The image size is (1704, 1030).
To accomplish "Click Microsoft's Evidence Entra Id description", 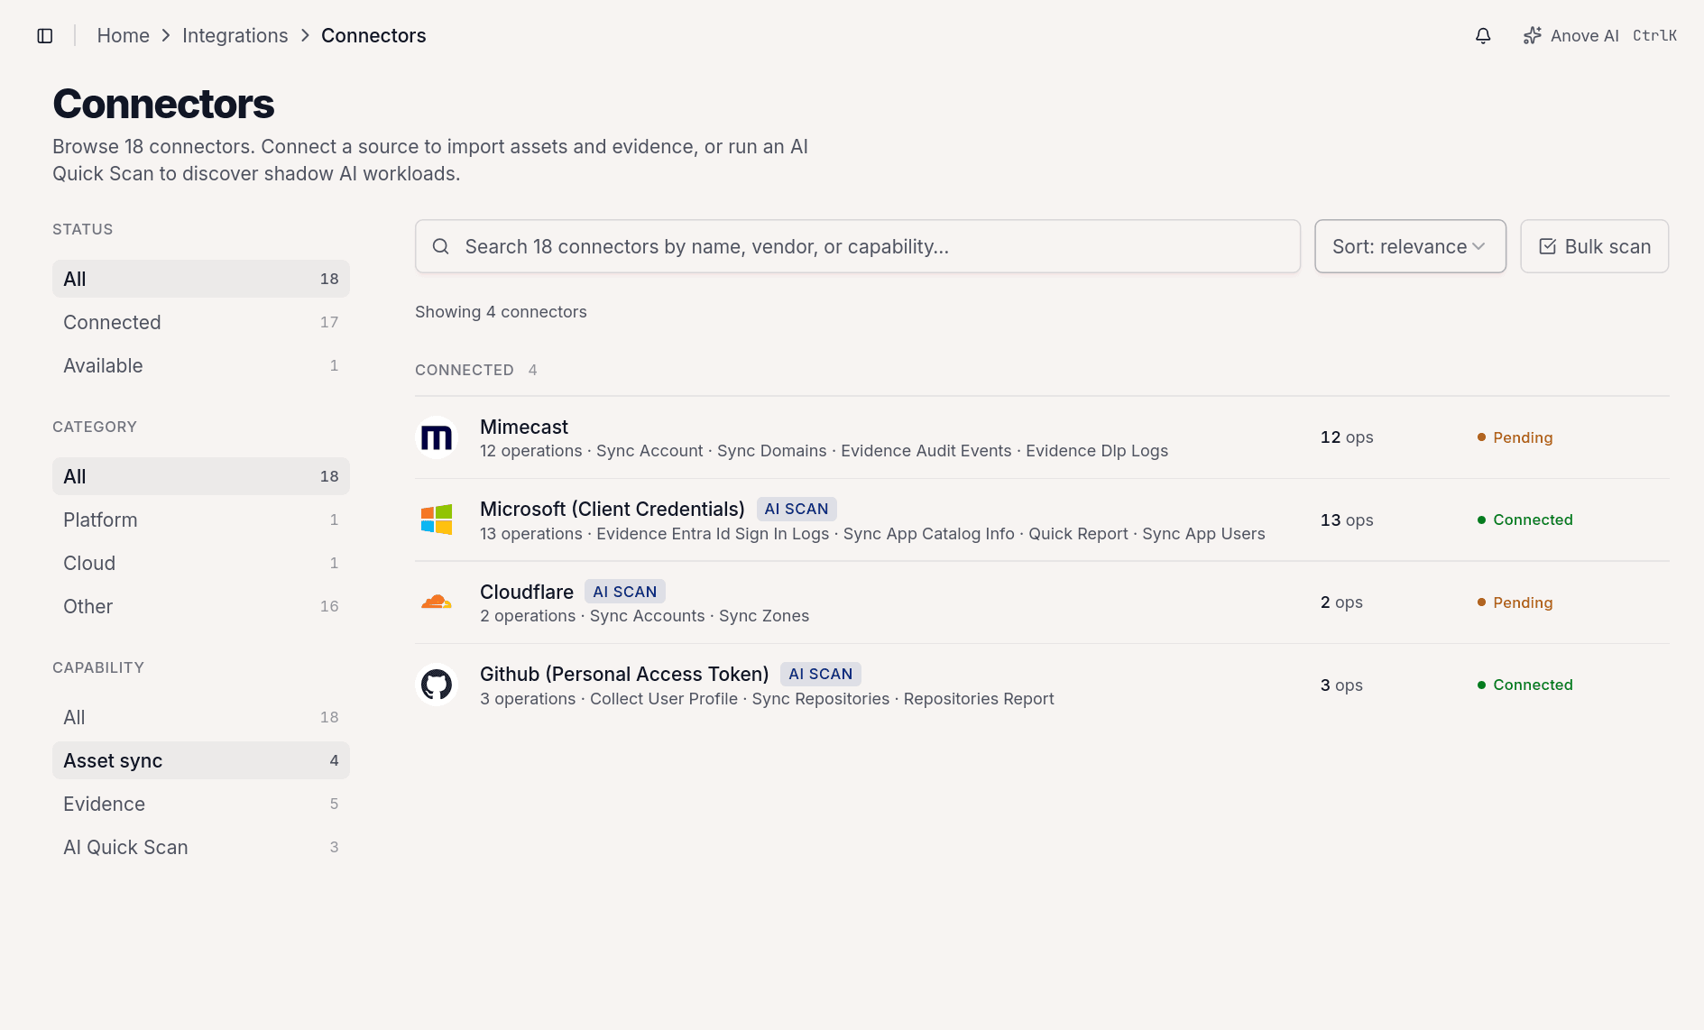I will pos(872,534).
